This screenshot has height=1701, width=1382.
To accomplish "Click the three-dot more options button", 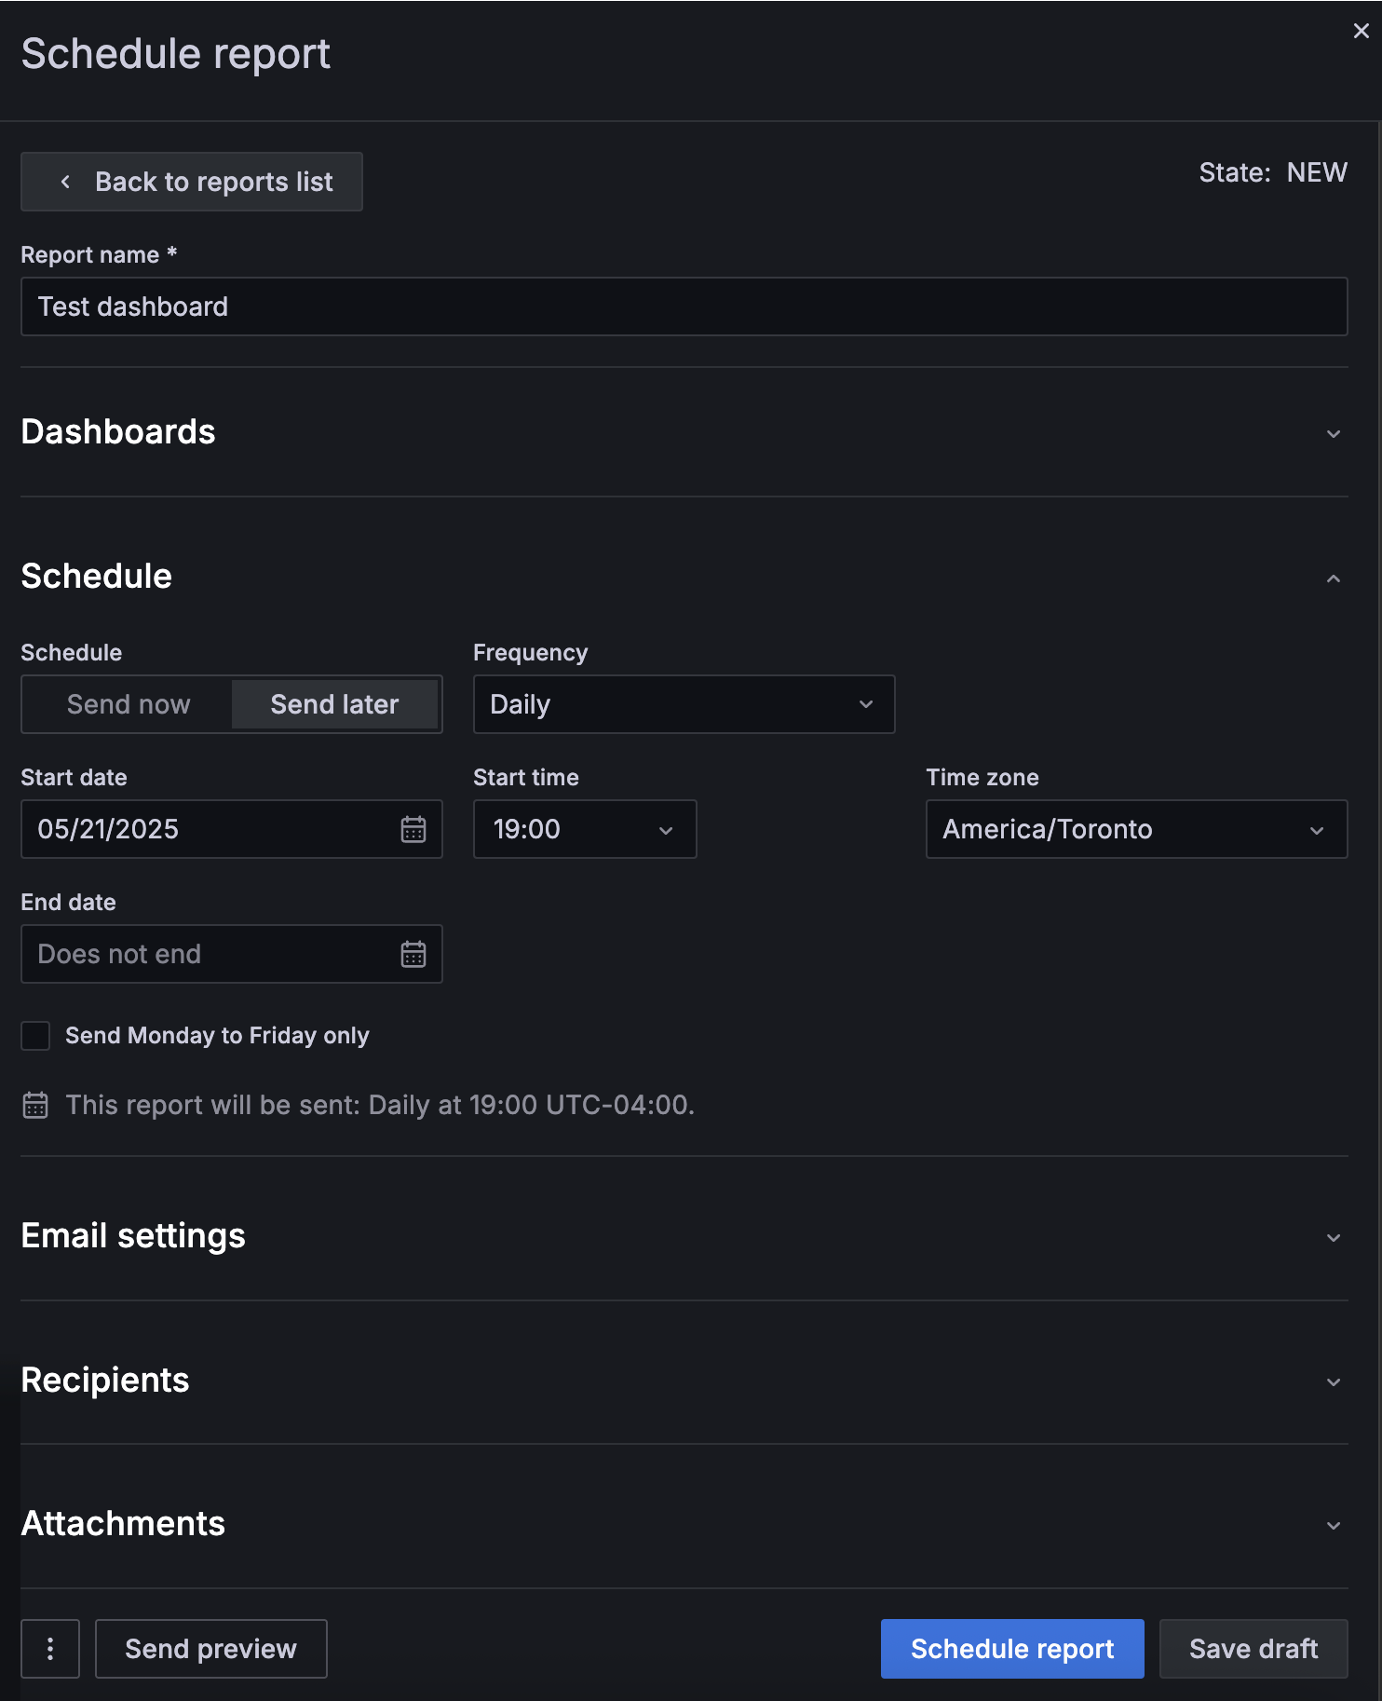I will point(50,1649).
